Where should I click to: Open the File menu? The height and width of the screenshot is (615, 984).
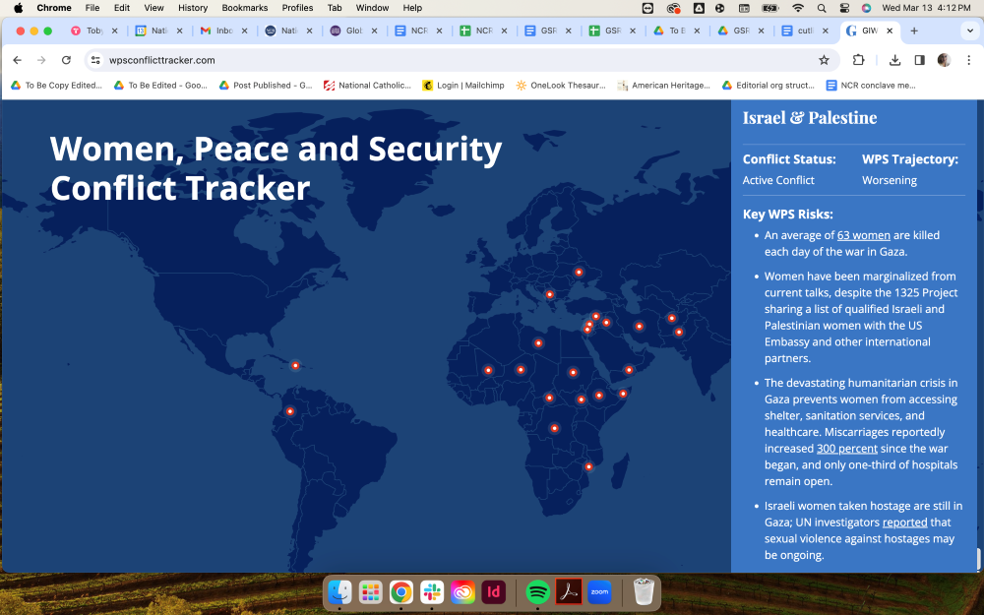point(92,8)
